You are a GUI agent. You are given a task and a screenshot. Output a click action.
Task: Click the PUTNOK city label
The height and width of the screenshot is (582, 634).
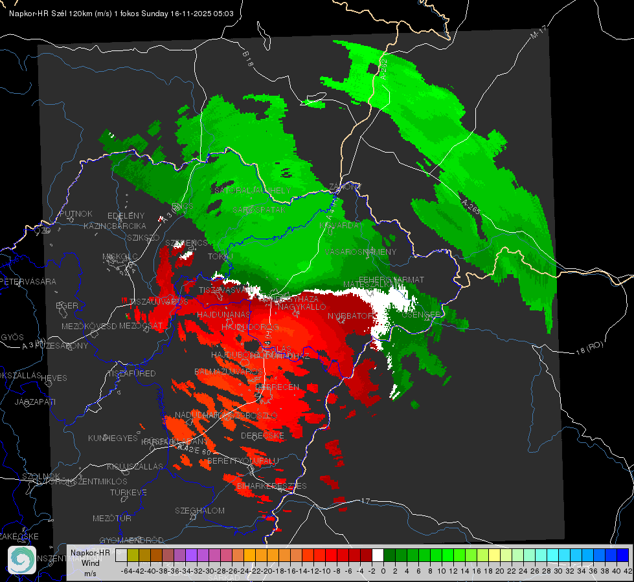coord(76,213)
